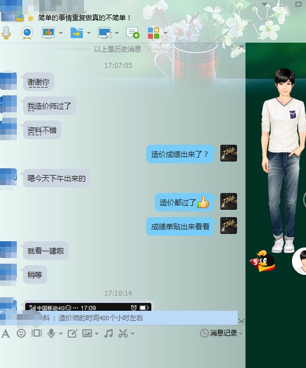
Task: Start a video call with webcam icon
Action: tap(27, 33)
